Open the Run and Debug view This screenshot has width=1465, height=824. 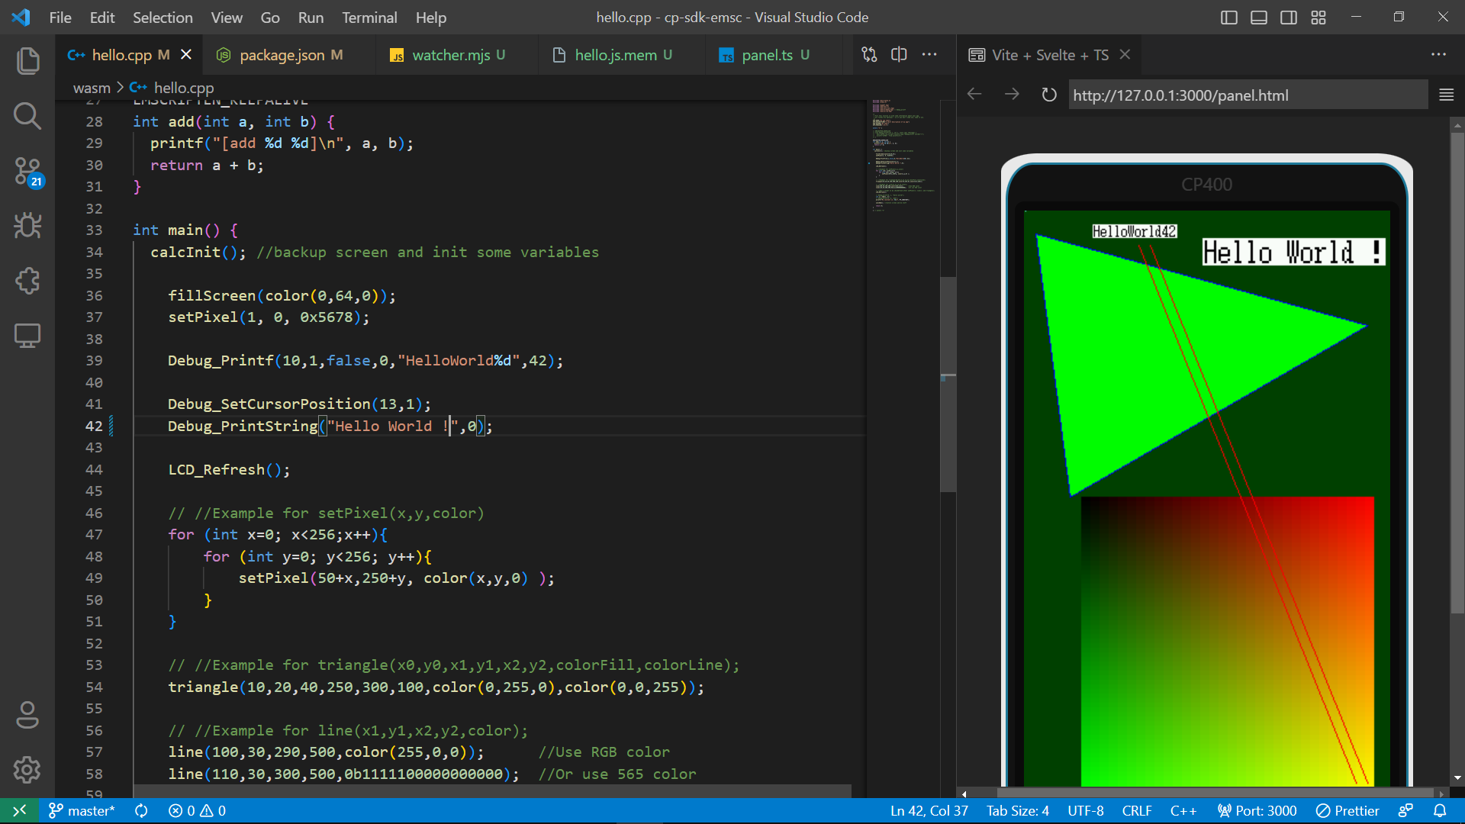[x=27, y=226]
